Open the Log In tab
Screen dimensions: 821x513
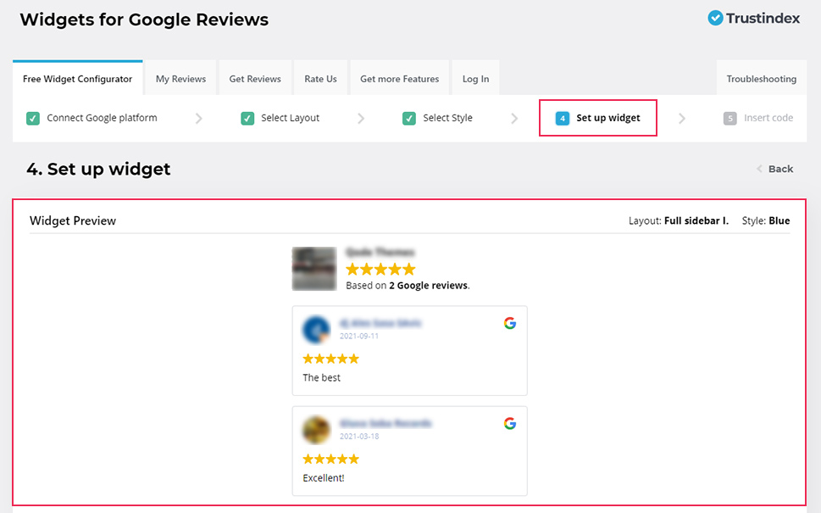coord(475,79)
